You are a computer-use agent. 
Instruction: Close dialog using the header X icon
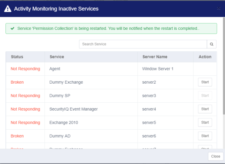[219, 8]
